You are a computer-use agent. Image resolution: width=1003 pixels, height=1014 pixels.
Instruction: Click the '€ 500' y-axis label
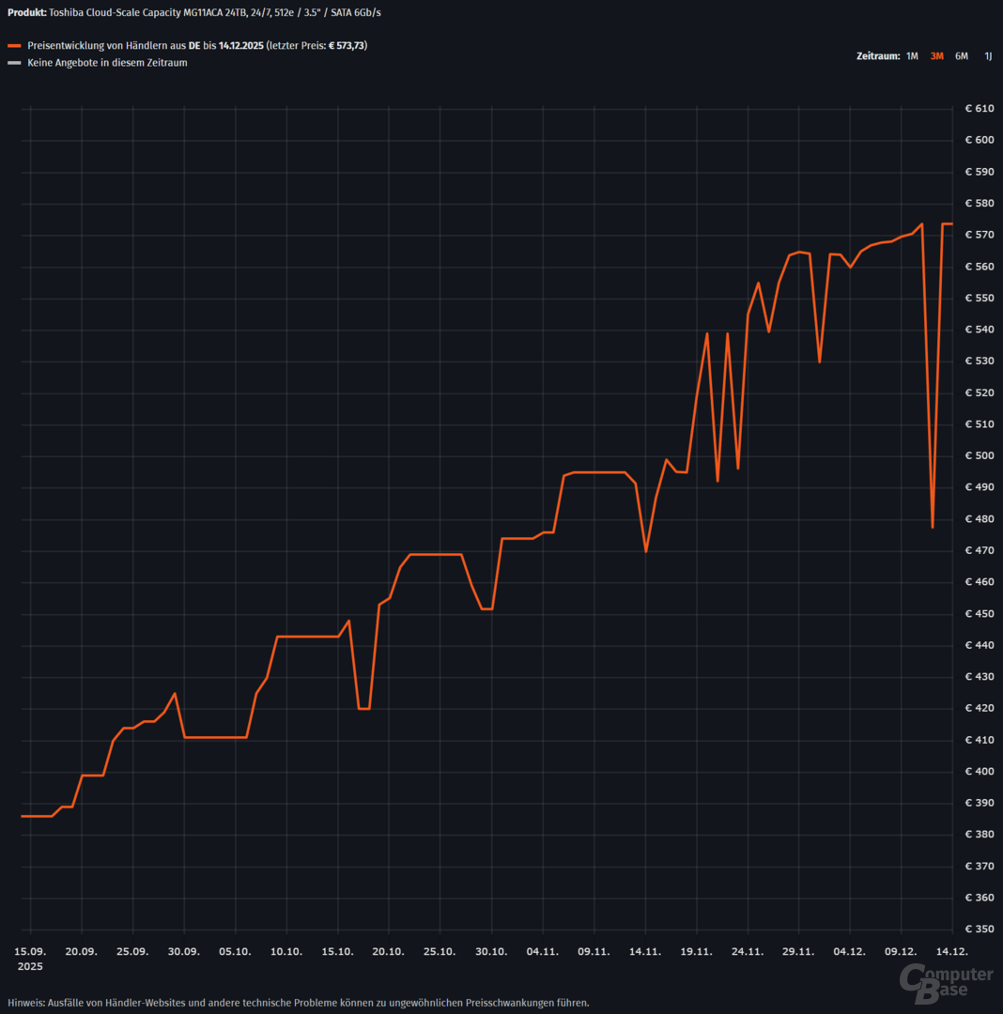click(x=979, y=456)
